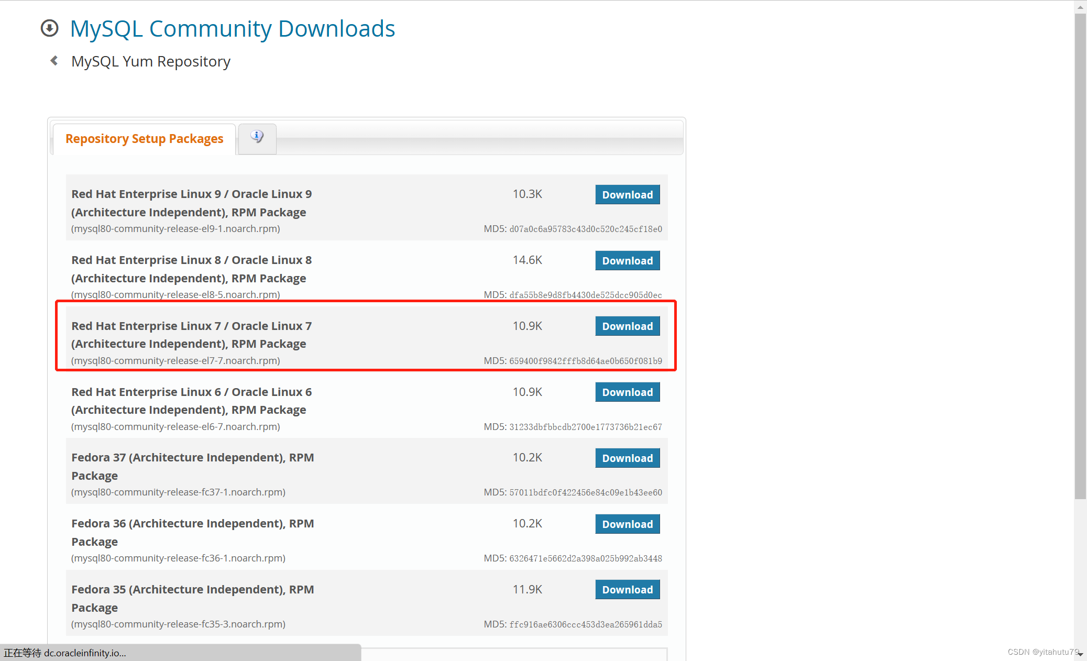Download the Red Hat Enterprise Linux 8 package
The image size is (1087, 661).
point(627,261)
